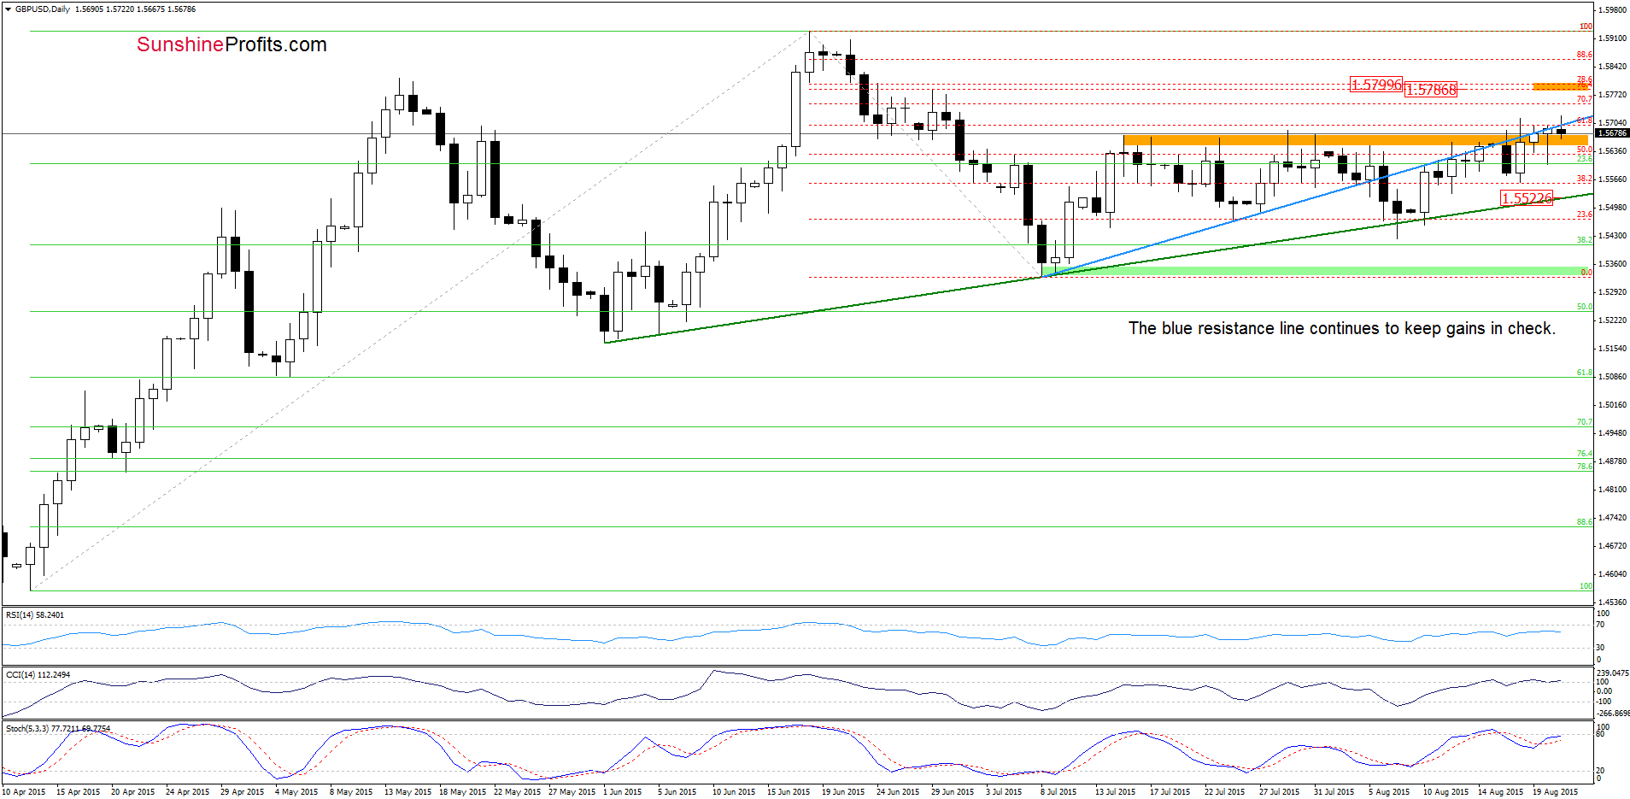The height and width of the screenshot is (799, 1630).
Task: Click the 1.54300 price axis label
Action: point(1613,236)
